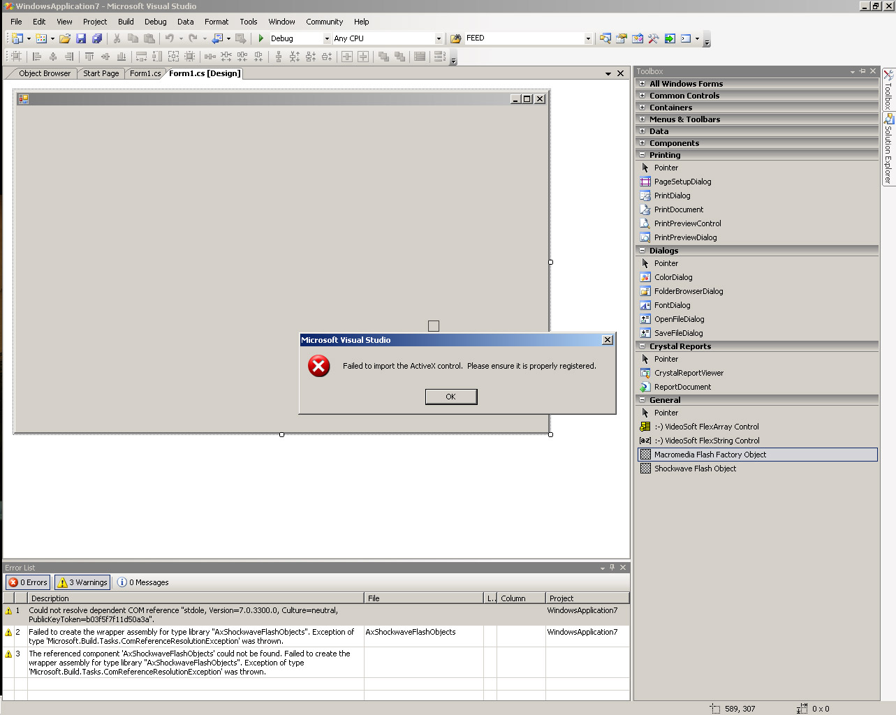896x715 pixels.
Task: Start debugging with the green play icon
Action: coord(261,38)
